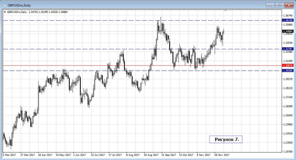Click the small triangle before GBPUSDm,Daily label
296x160 pixels.
point(5,12)
